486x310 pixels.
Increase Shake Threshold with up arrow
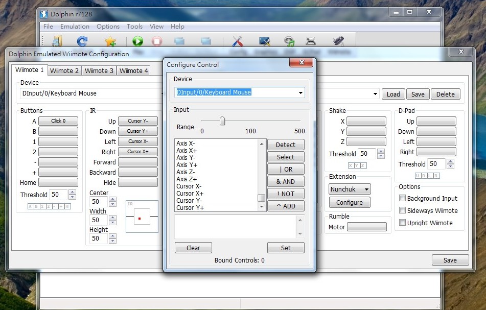381,151
